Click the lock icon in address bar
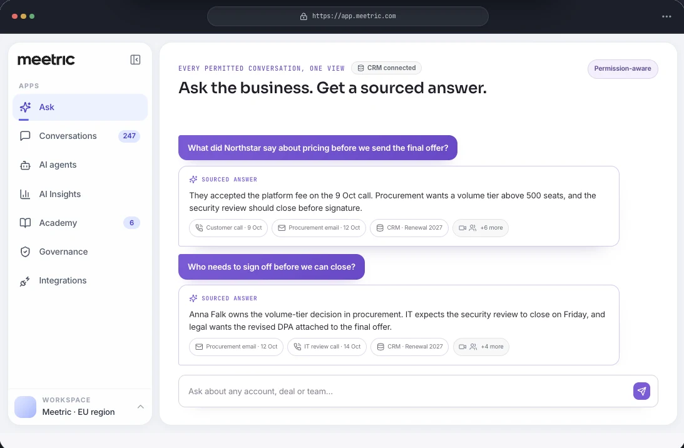 (304, 16)
